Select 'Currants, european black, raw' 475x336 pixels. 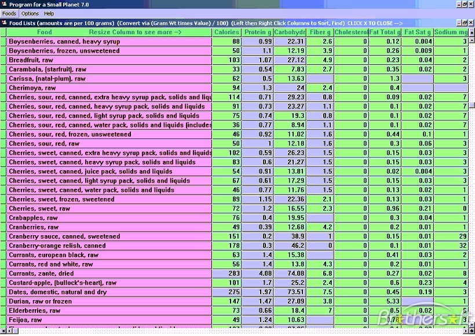tap(109, 255)
